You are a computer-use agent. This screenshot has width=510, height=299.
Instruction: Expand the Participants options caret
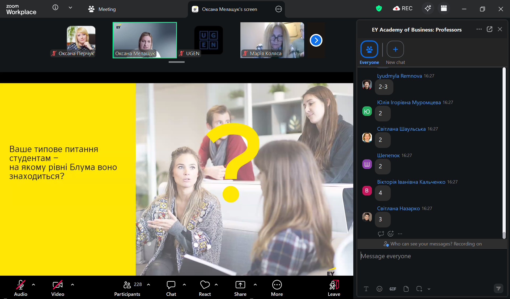pyautogui.click(x=148, y=284)
